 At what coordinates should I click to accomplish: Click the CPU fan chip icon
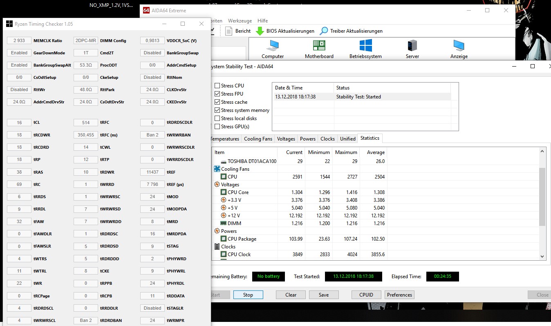point(224,176)
